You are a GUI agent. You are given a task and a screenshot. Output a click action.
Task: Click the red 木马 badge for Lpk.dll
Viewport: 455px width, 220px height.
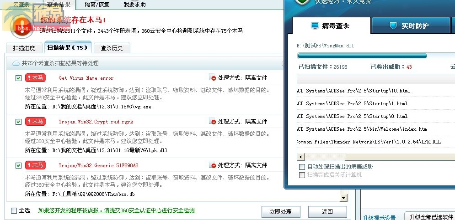[x=35, y=122]
